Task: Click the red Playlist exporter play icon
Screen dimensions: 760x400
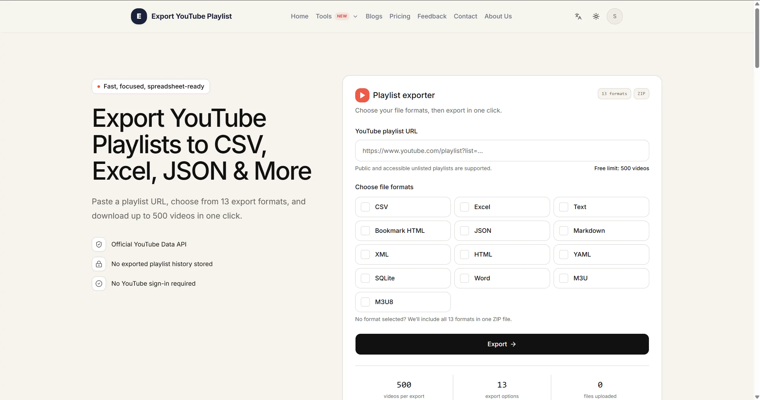Action: coord(362,95)
